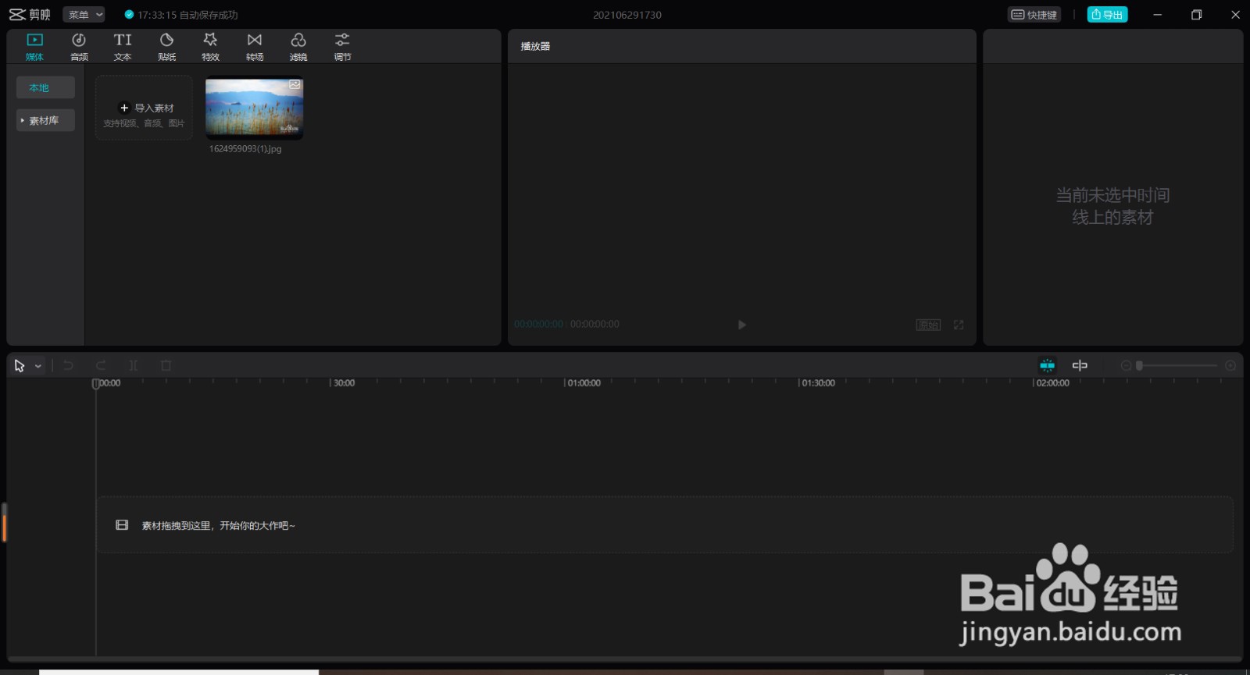Click the undo arrow
1250x675 pixels.
(68, 365)
